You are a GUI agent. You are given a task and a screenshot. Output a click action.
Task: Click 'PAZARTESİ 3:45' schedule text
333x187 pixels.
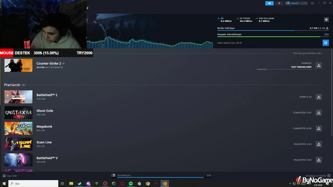[x=303, y=160]
